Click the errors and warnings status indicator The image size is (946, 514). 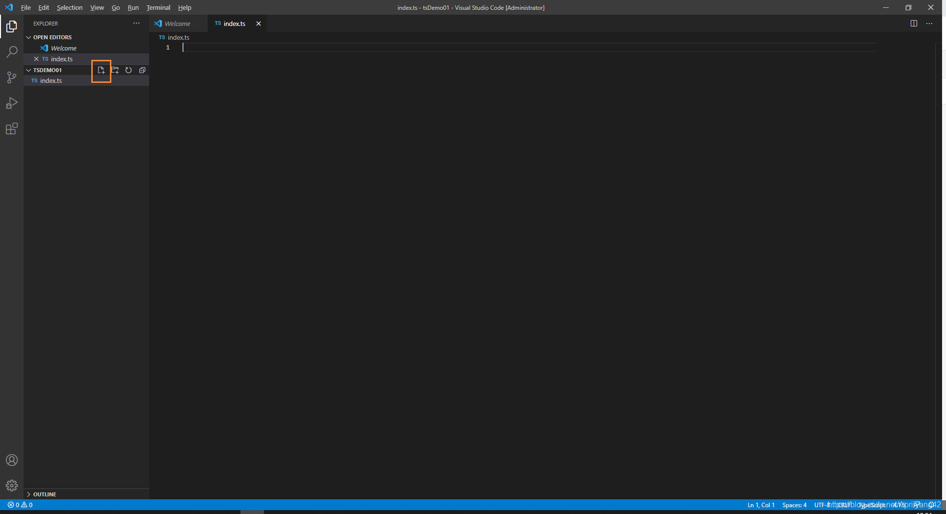[x=20, y=505]
